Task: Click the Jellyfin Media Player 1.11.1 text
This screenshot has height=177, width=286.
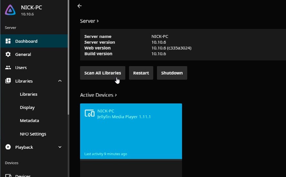Action: point(124,117)
